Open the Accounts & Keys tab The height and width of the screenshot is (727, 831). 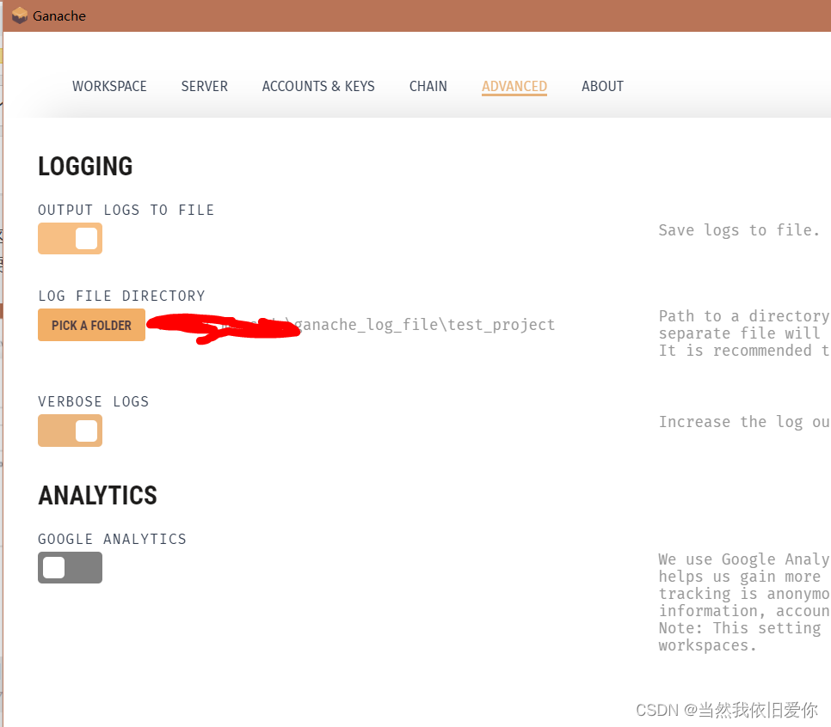pos(318,86)
